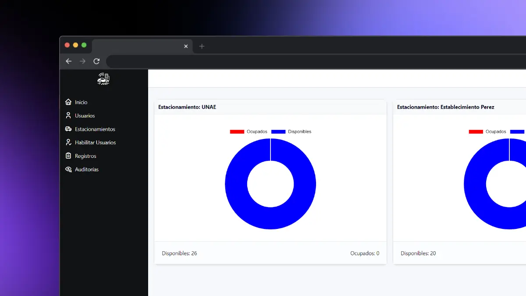This screenshot has height=296, width=526.
Task: Click the Inicio home icon
Action: [x=68, y=102]
